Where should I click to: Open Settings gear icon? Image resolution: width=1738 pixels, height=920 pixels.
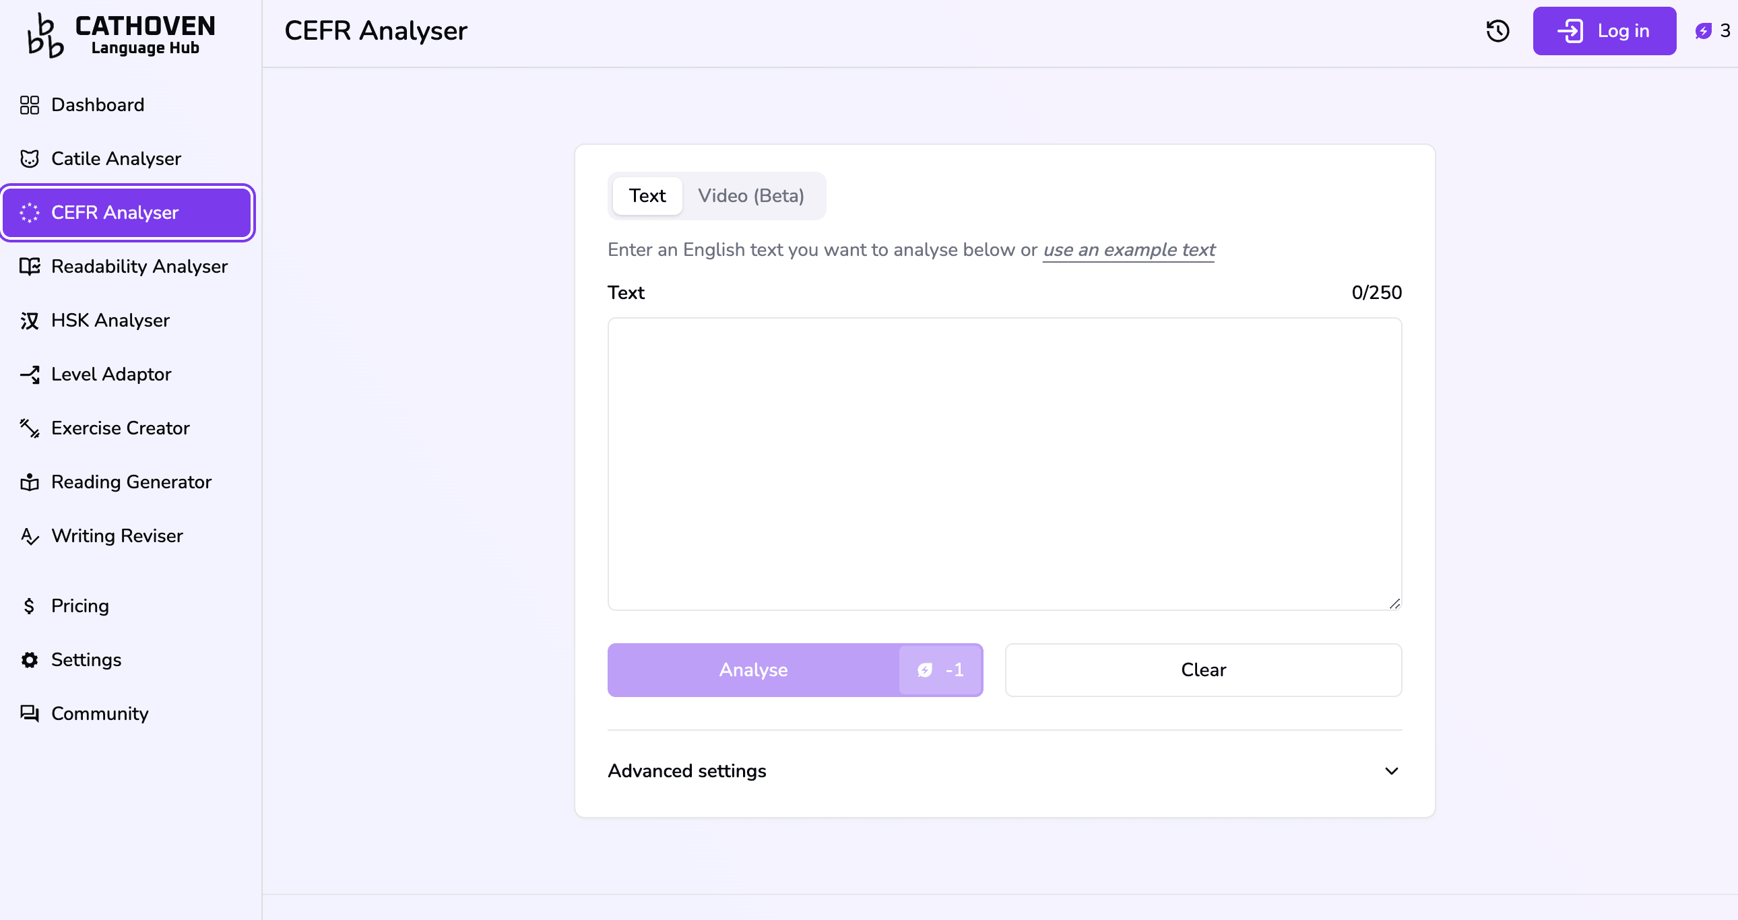tap(30, 659)
